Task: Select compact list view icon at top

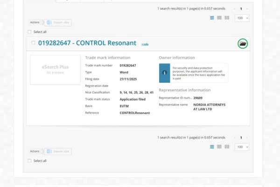Action: click(219, 18)
